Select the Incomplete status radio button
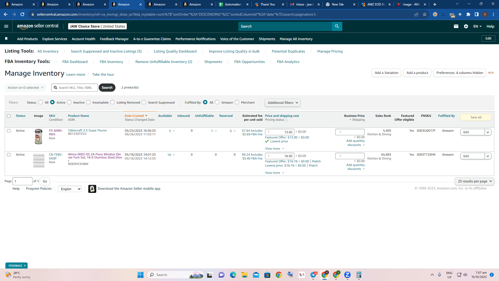 (88, 102)
